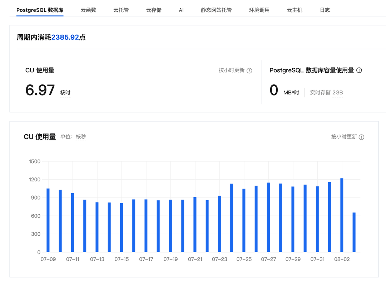This screenshot has height=283, width=386.
Task: Click the 2GB real-time storage value
Action: coord(337,93)
